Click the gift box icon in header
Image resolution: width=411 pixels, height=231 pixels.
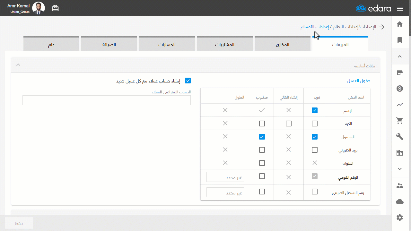coord(55,8)
